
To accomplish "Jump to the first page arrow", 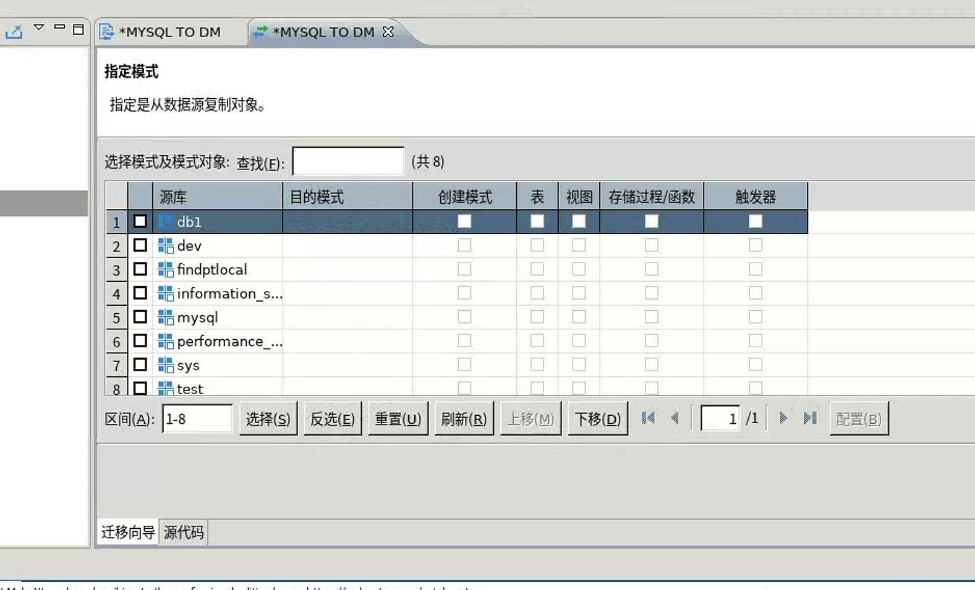I will [648, 418].
